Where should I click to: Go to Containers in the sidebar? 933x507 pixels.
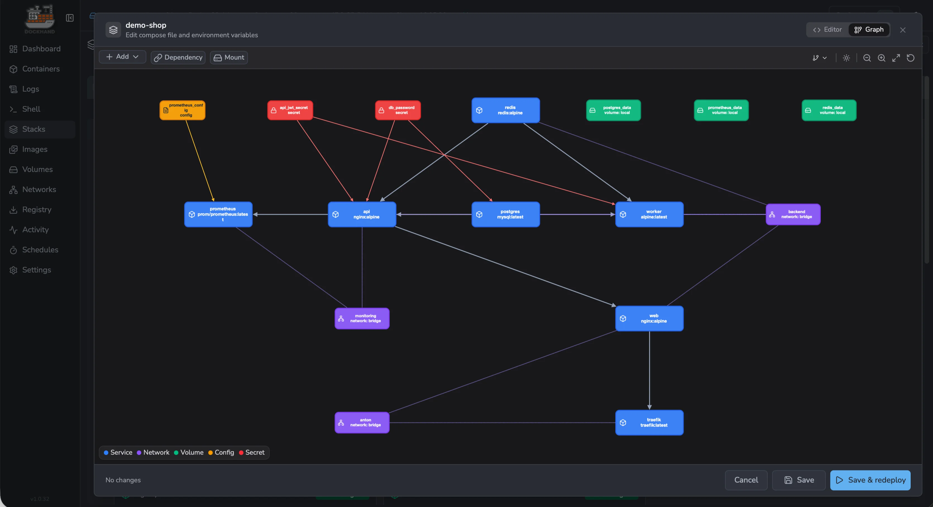pos(40,69)
